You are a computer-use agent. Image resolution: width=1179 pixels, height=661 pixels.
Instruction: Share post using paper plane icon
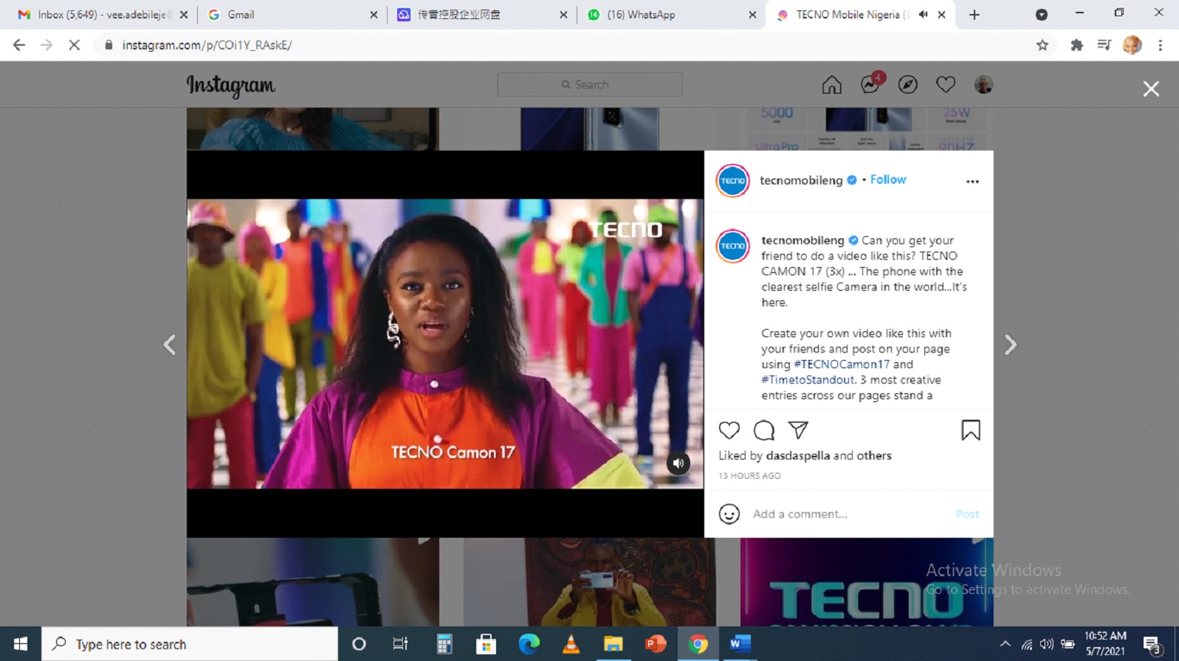point(798,429)
